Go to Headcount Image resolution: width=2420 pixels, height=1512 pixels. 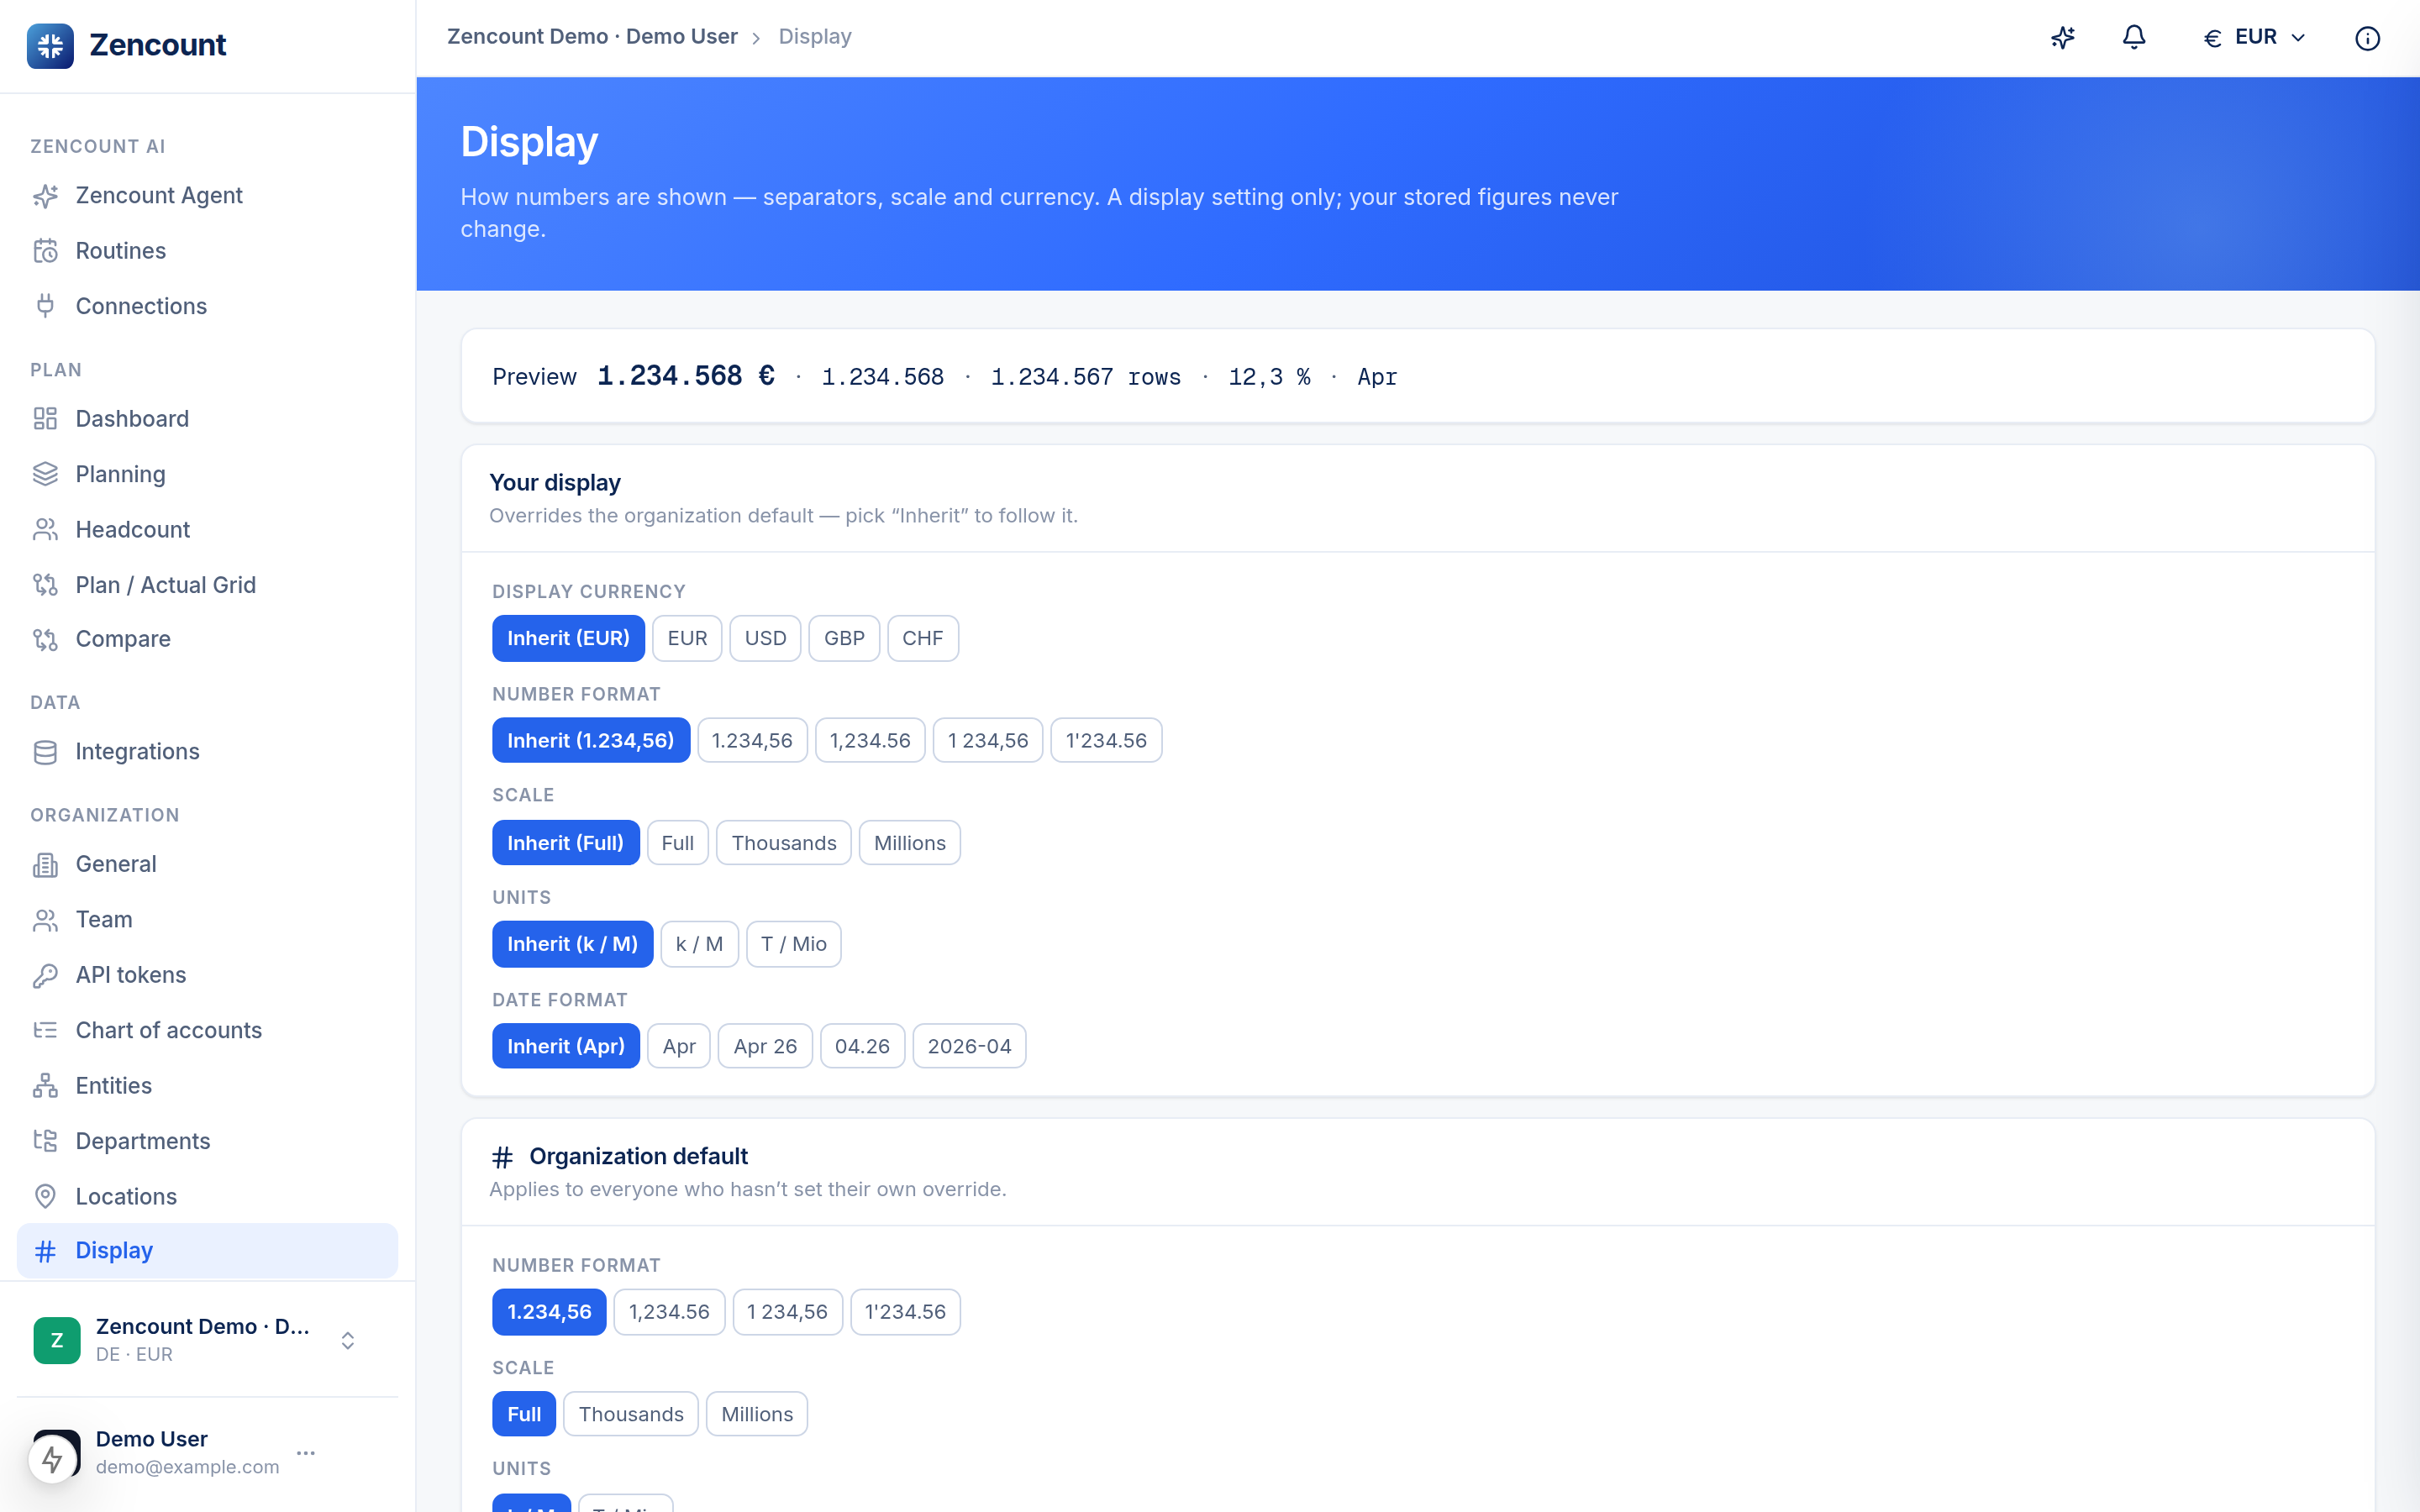tap(207, 530)
